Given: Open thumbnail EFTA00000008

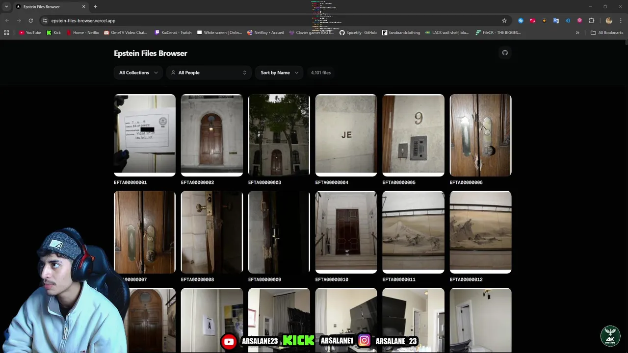Looking at the screenshot, I should pos(212,232).
